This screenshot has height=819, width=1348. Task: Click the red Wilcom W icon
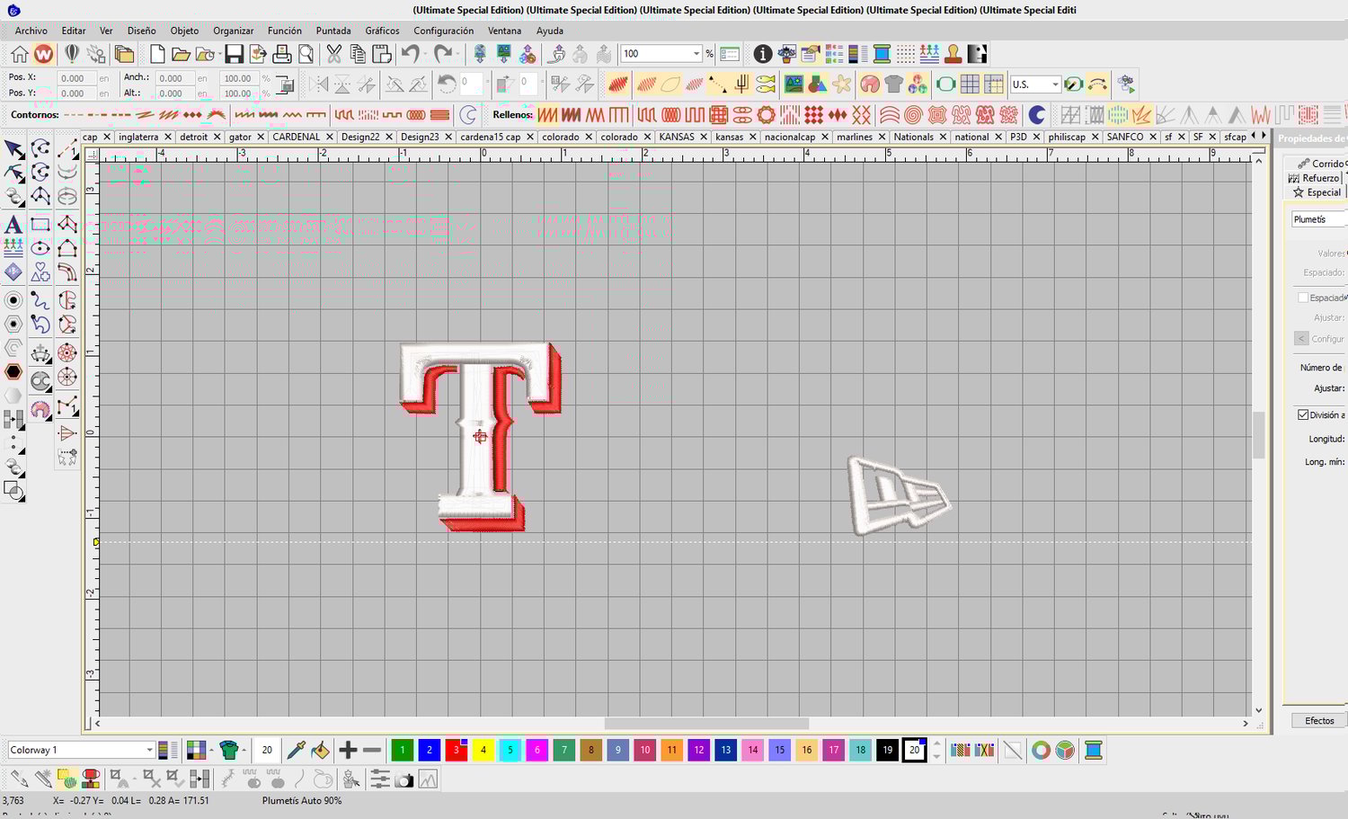pos(43,54)
